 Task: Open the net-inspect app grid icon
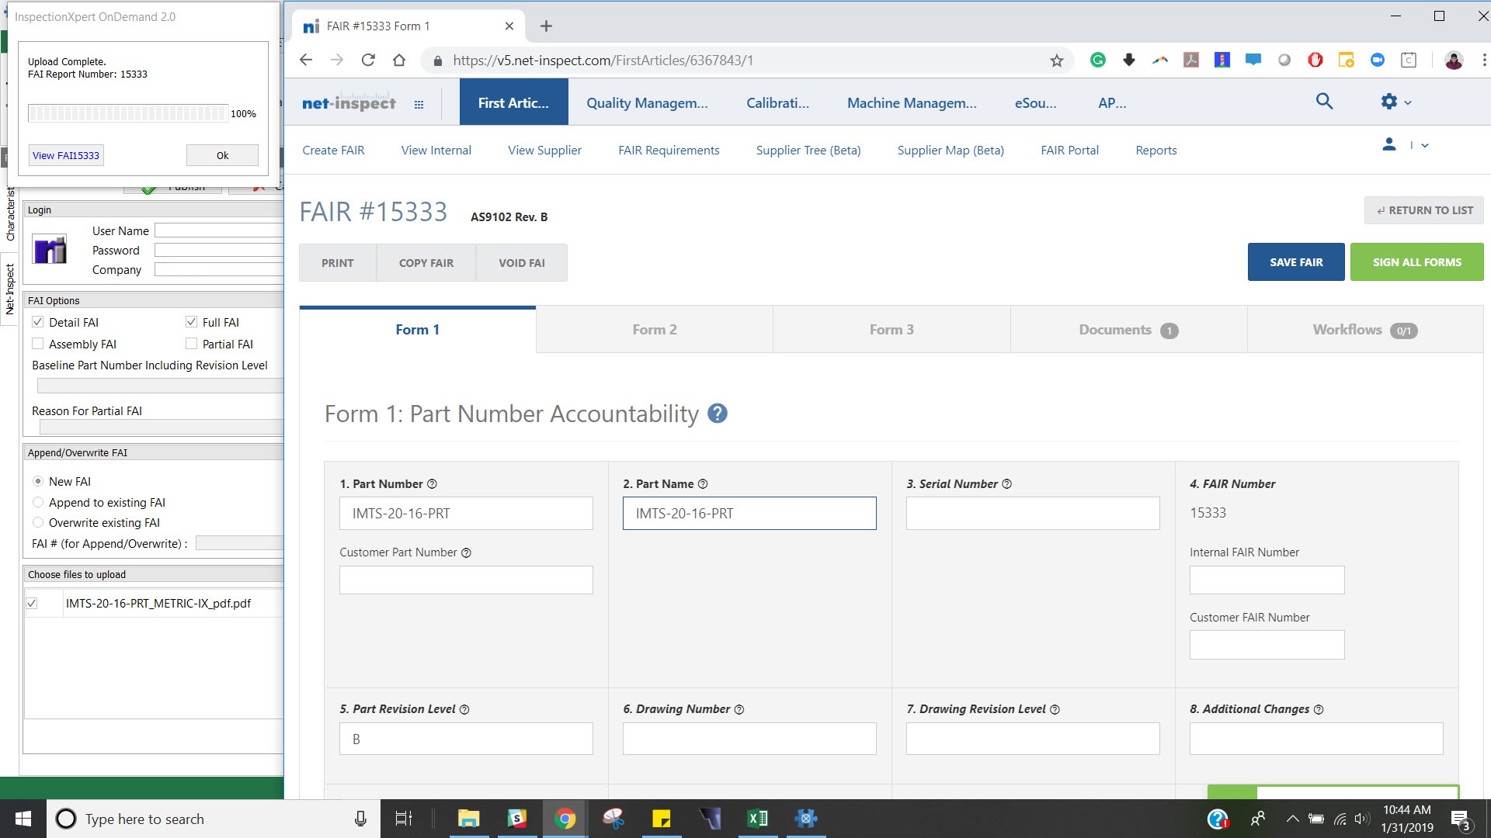click(x=419, y=103)
